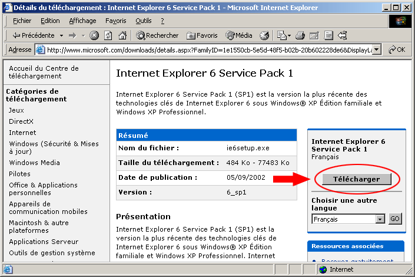The width and height of the screenshot is (415, 277).
Task: Click the Résumé table header
Action: [x=207, y=136]
